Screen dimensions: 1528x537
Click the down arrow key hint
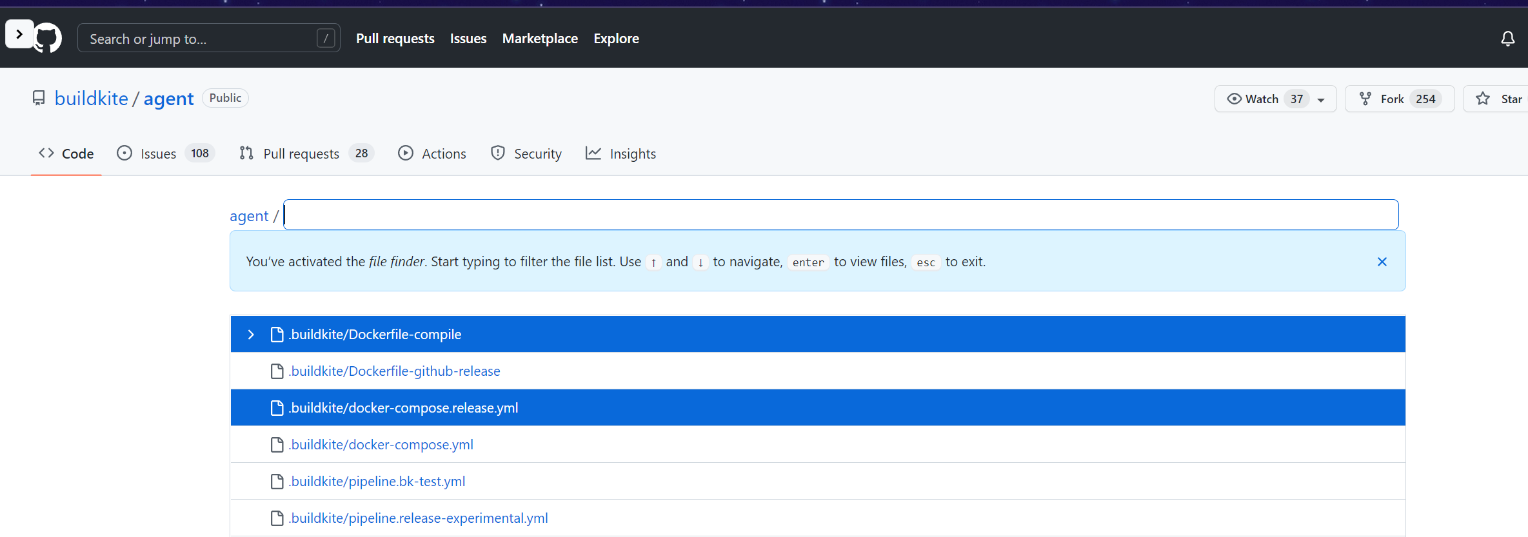pos(700,262)
